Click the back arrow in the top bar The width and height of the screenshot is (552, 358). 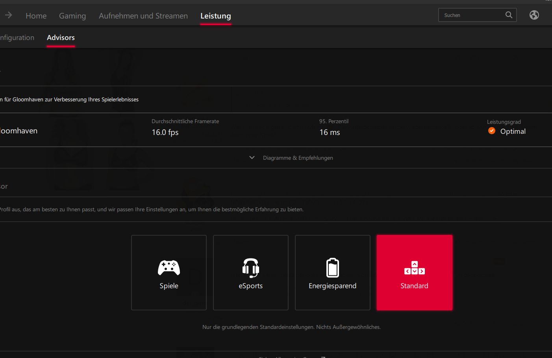point(8,15)
